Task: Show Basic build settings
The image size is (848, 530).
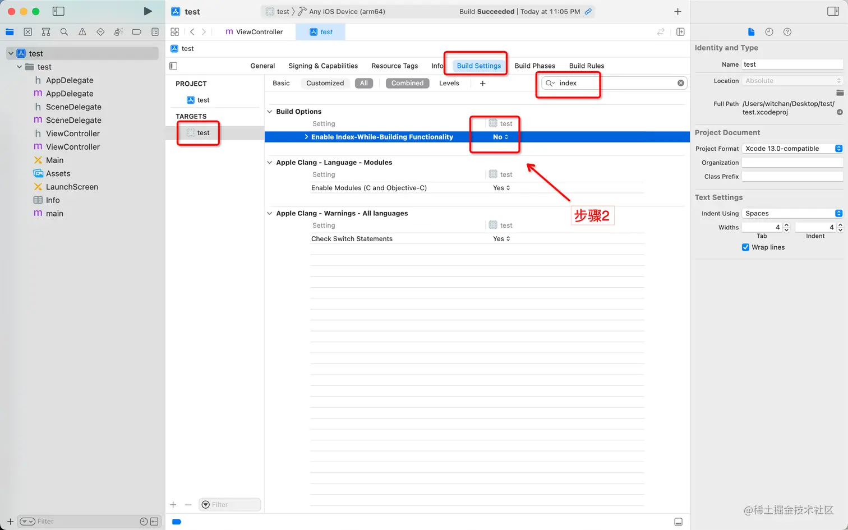Action: point(281,83)
